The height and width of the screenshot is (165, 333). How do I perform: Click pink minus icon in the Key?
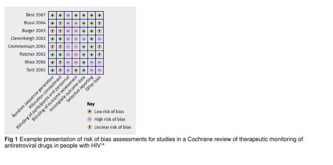click(x=90, y=119)
